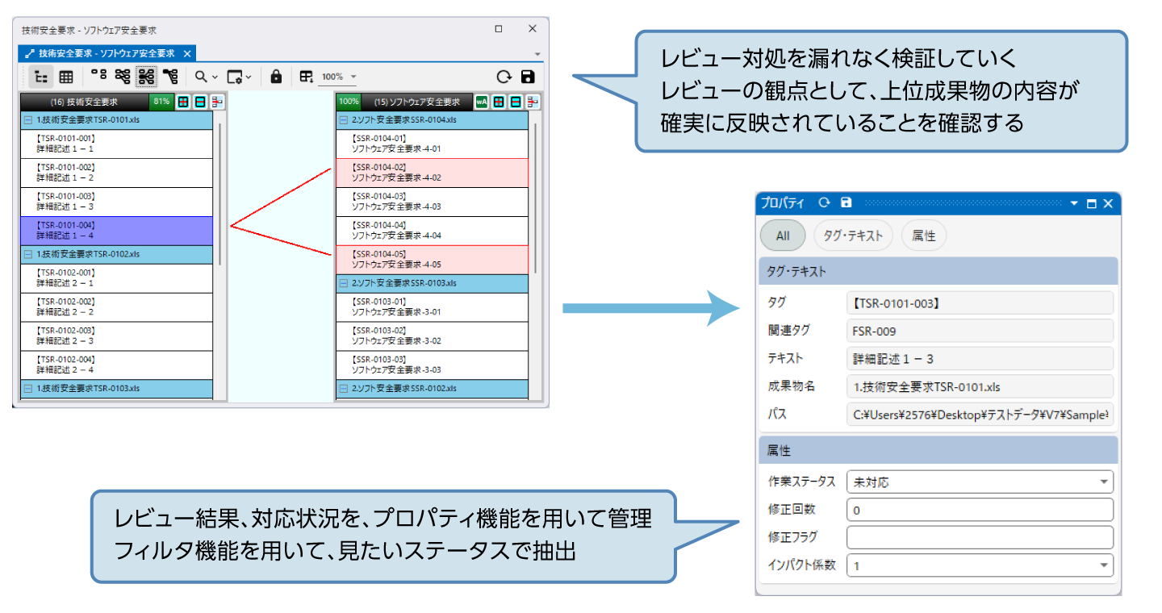Click the save icon on the main toolbar

pos(530,76)
